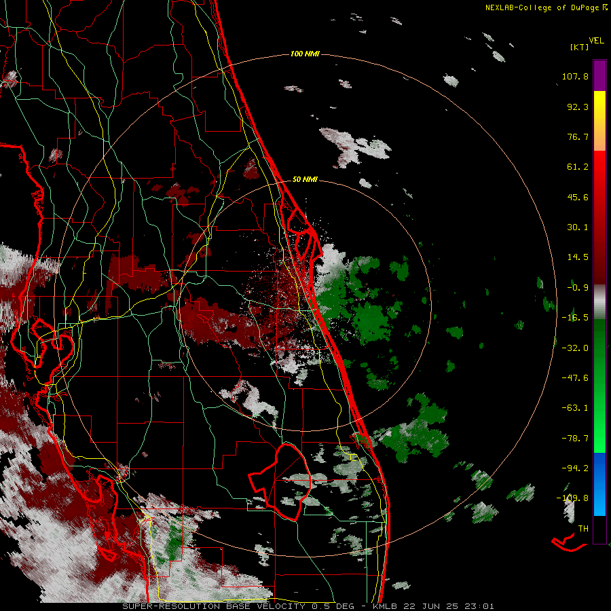The image size is (611, 611).
Task: Click the -109.8 velocity scale value
Action: point(573,498)
